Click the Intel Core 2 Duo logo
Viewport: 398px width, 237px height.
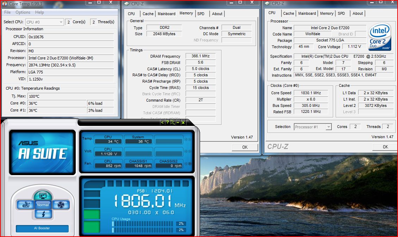(379, 37)
